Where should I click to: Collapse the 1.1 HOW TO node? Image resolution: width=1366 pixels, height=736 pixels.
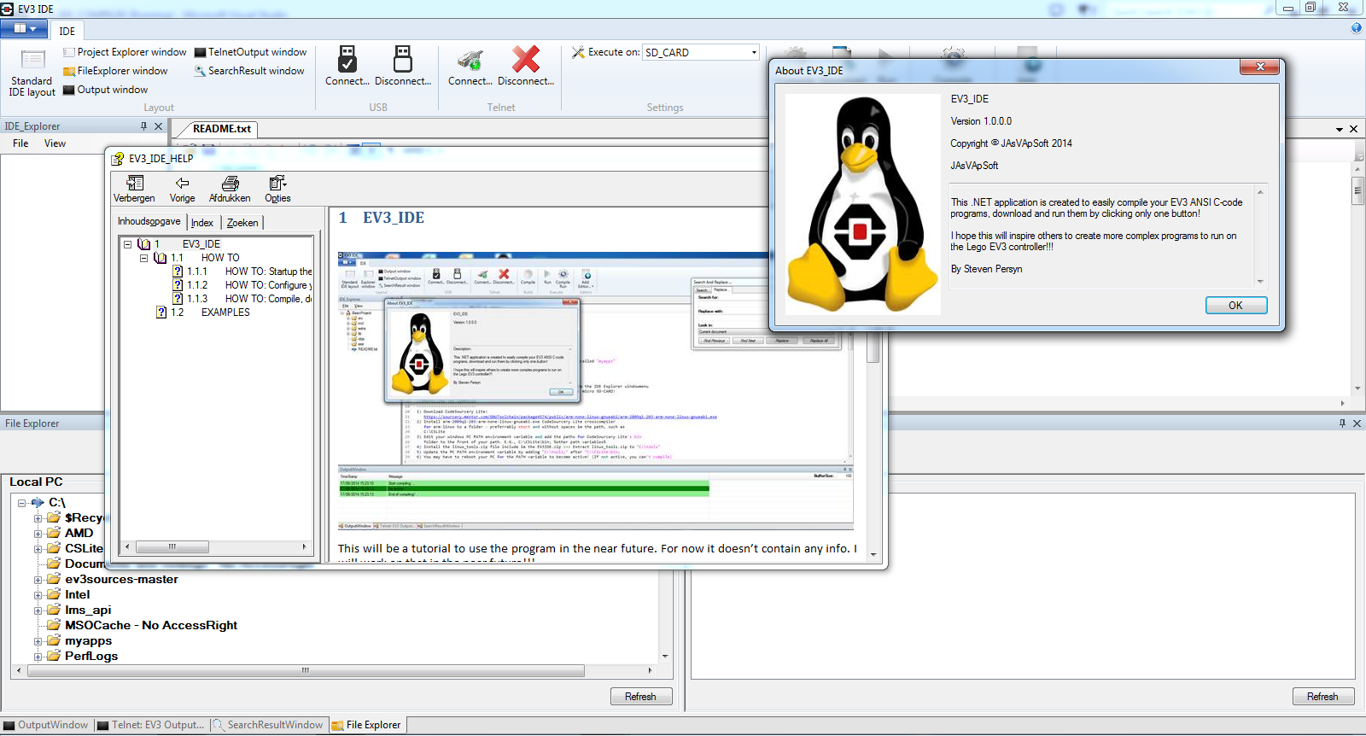click(x=143, y=258)
